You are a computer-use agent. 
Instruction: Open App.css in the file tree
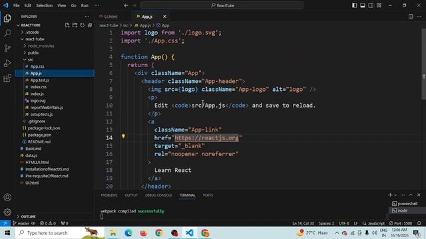tap(37, 66)
